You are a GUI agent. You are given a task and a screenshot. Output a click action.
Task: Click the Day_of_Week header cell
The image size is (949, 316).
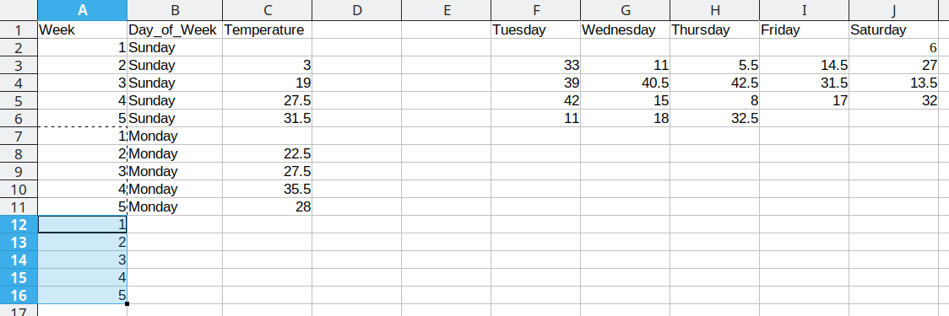click(175, 29)
